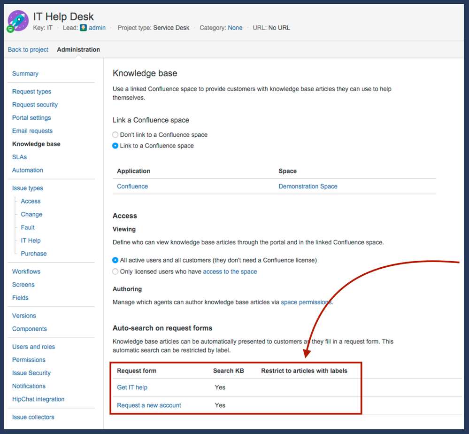Click the 'Request form' column header

tap(137, 371)
